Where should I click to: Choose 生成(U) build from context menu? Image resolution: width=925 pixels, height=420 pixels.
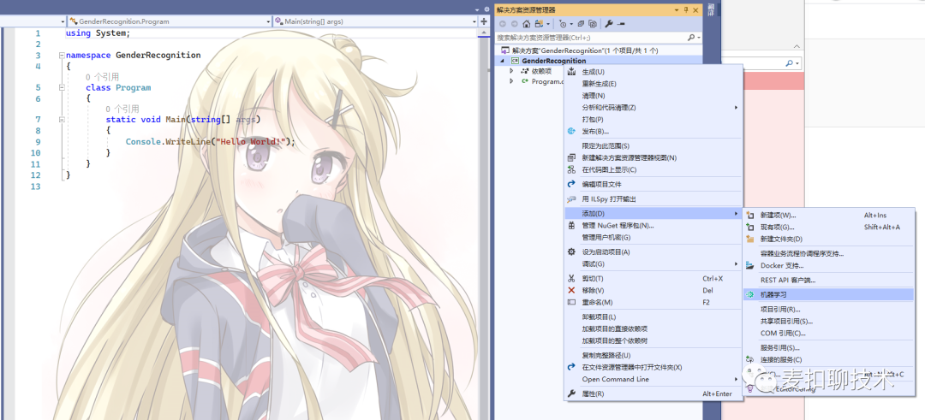[653, 72]
